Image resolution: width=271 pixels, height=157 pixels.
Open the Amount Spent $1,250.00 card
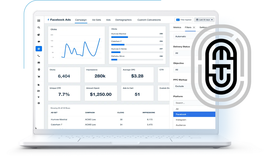click(x=101, y=93)
